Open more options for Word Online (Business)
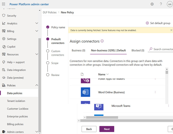This screenshot has height=134, width=173. pos(155,92)
